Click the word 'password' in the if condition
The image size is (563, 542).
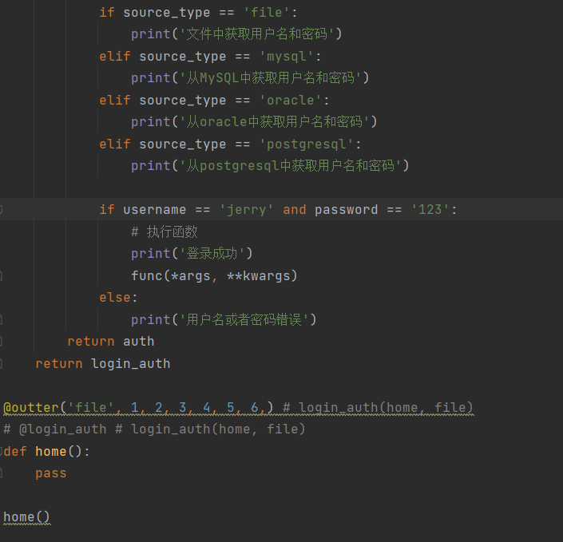point(346,209)
